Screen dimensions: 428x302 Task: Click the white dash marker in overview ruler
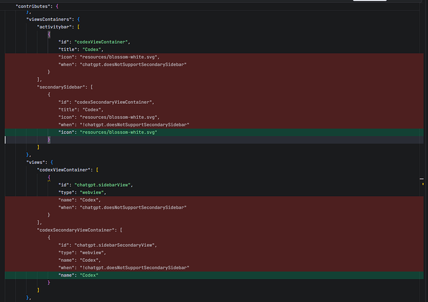422,179
